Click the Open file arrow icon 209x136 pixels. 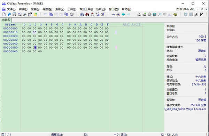(x=9, y=14)
